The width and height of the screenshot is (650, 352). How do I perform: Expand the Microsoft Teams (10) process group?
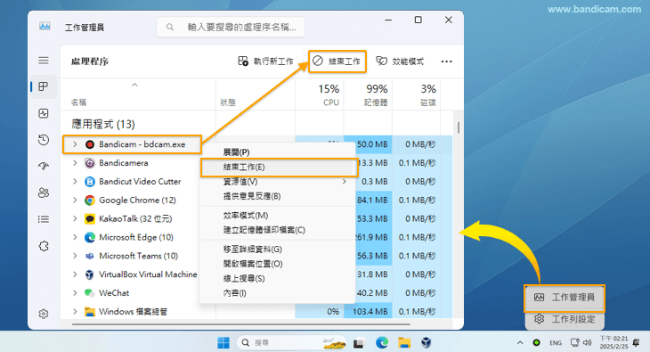pyautogui.click(x=75, y=256)
